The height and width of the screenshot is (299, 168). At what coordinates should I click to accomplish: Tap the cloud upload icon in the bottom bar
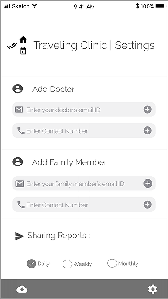point(22,290)
